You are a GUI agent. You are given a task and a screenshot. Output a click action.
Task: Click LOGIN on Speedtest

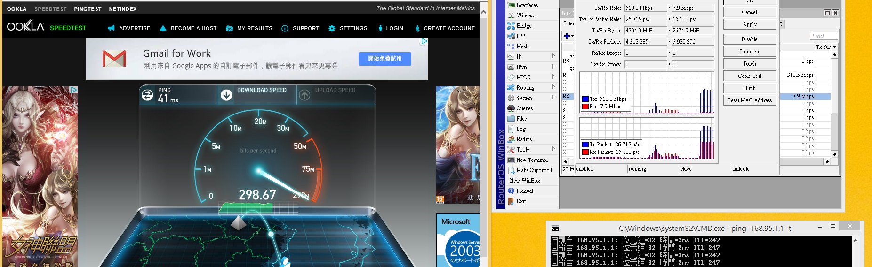click(390, 28)
